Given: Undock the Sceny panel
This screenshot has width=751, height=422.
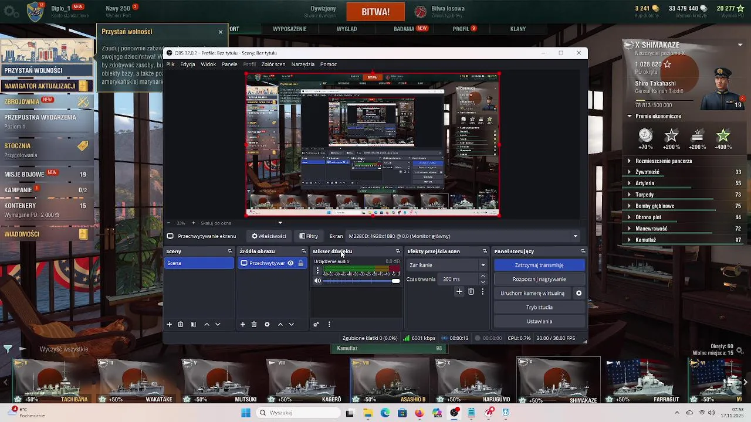Looking at the screenshot, I should click(230, 251).
